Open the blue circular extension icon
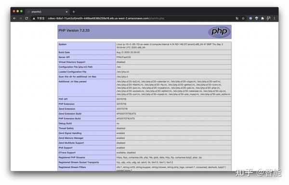This screenshot has height=185, width=289. [250, 18]
